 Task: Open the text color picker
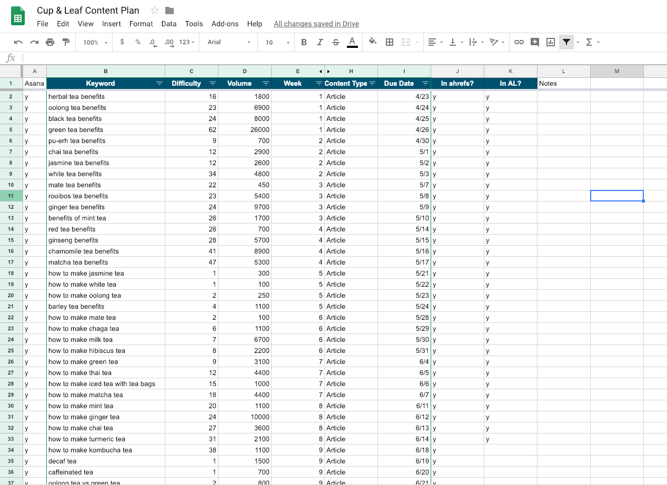352,42
